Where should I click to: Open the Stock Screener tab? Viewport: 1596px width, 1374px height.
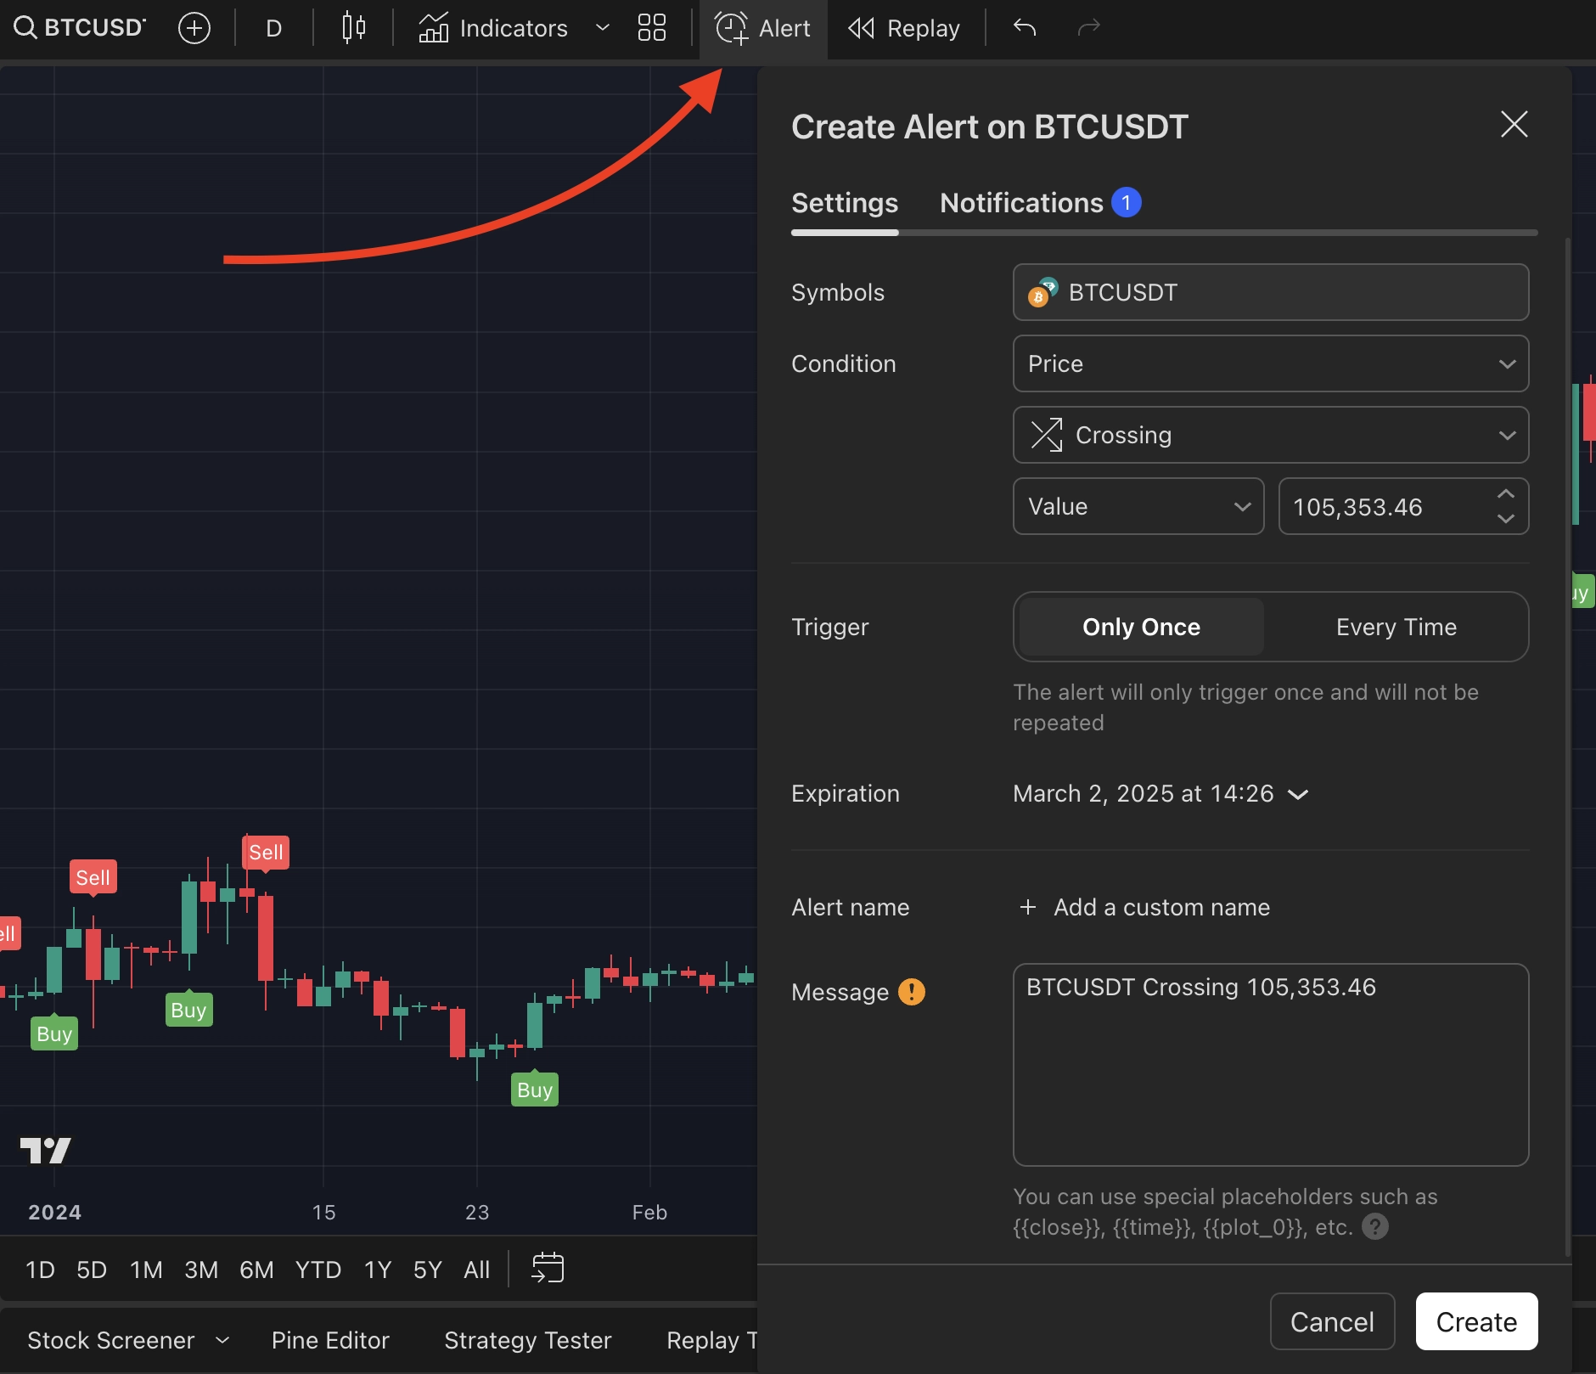point(110,1340)
